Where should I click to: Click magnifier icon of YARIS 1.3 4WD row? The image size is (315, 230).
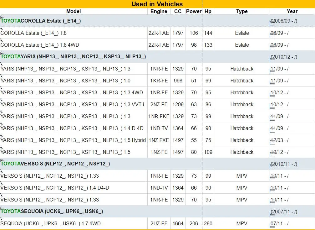point(1,88)
